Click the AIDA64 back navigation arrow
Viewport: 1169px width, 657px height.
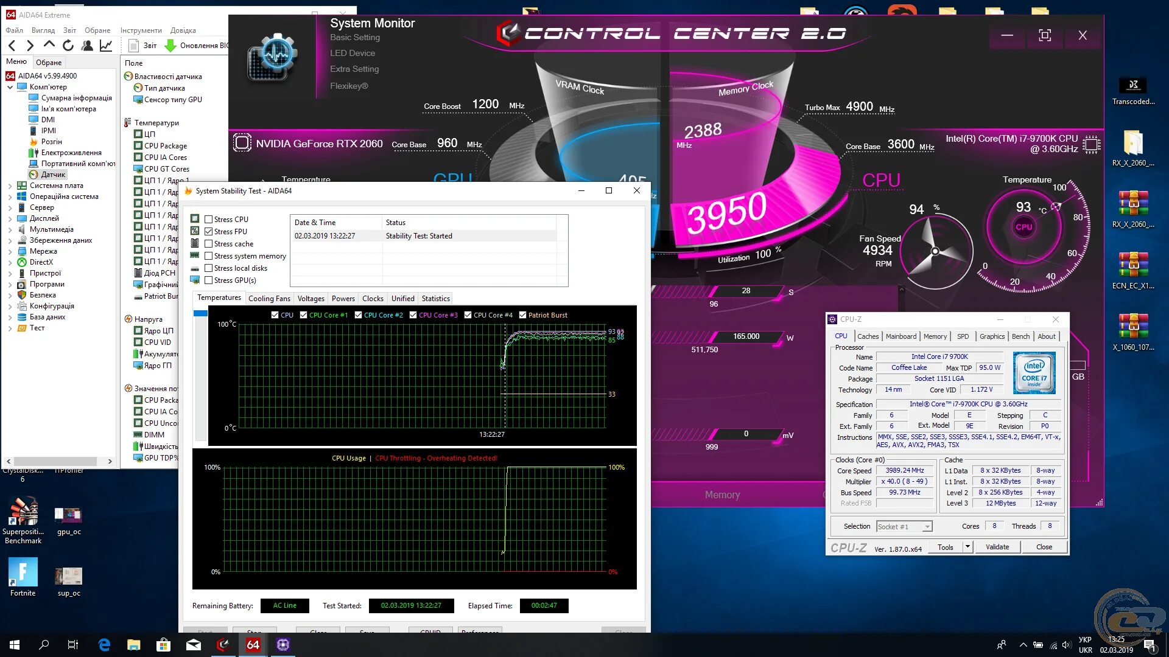[x=12, y=45]
